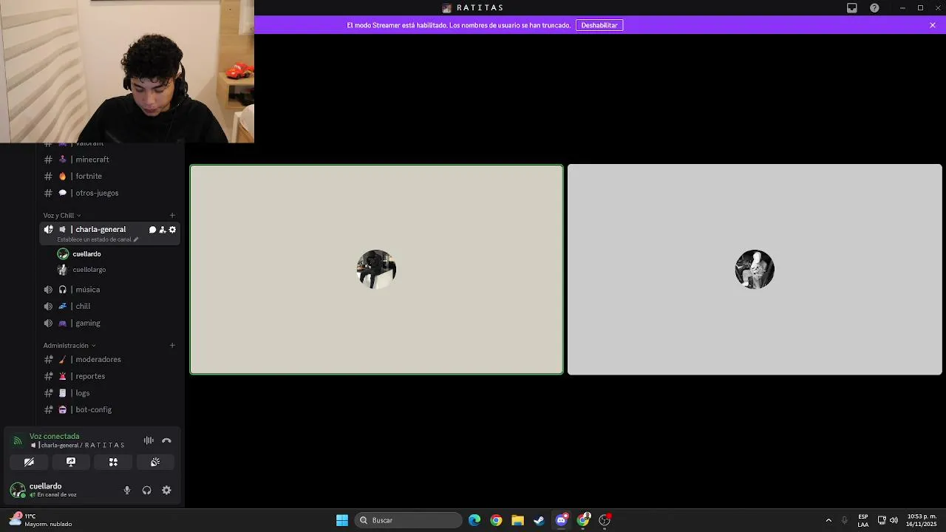This screenshot has height=532, width=946.
Task: Launch Google Chrome from taskbar
Action: coord(496,520)
